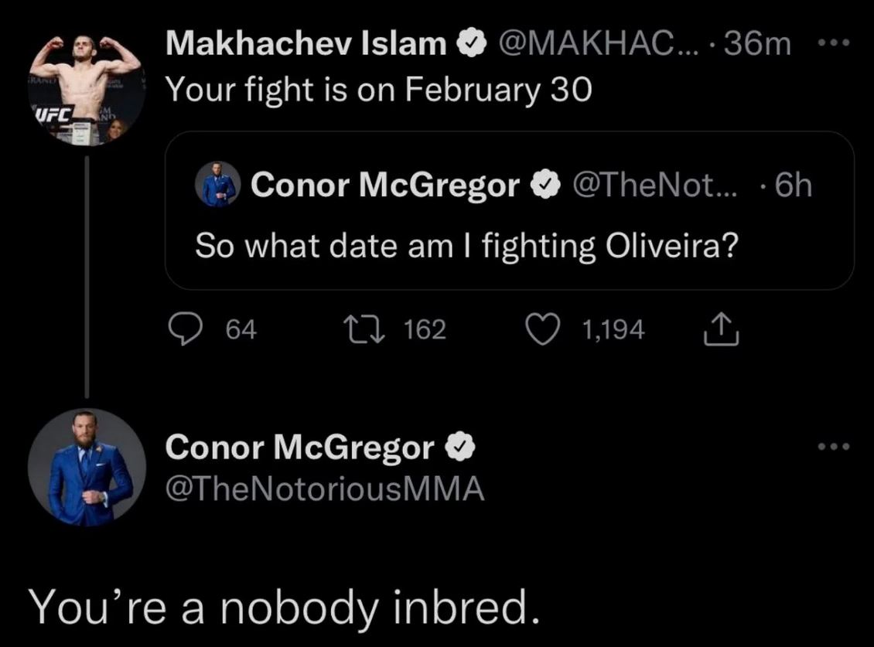This screenshot has width=874, height=647.
Task: Like the tweet with heart icon
Action: click(x=543, y=329)
